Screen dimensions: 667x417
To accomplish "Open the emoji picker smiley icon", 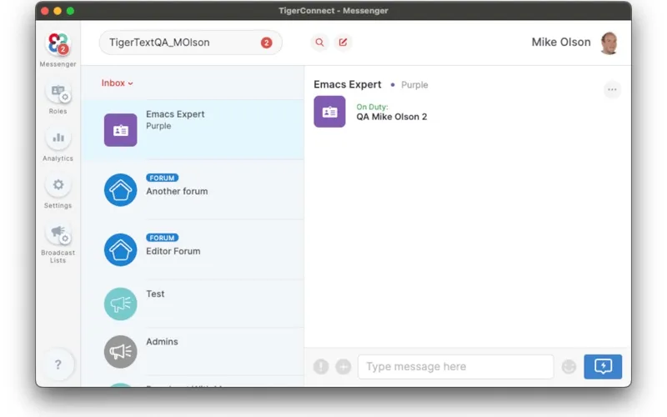I will point(569,366).
